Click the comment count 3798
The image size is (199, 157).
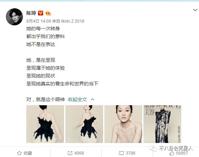point(130,153)
